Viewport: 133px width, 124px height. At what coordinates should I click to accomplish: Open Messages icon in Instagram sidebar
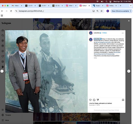pos(3,51)
